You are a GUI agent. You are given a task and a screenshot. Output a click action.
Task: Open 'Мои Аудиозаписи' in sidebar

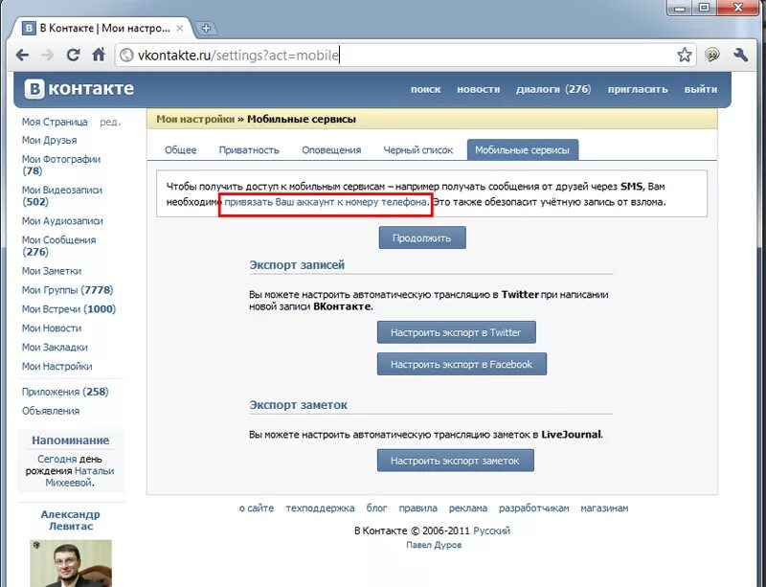62,221
